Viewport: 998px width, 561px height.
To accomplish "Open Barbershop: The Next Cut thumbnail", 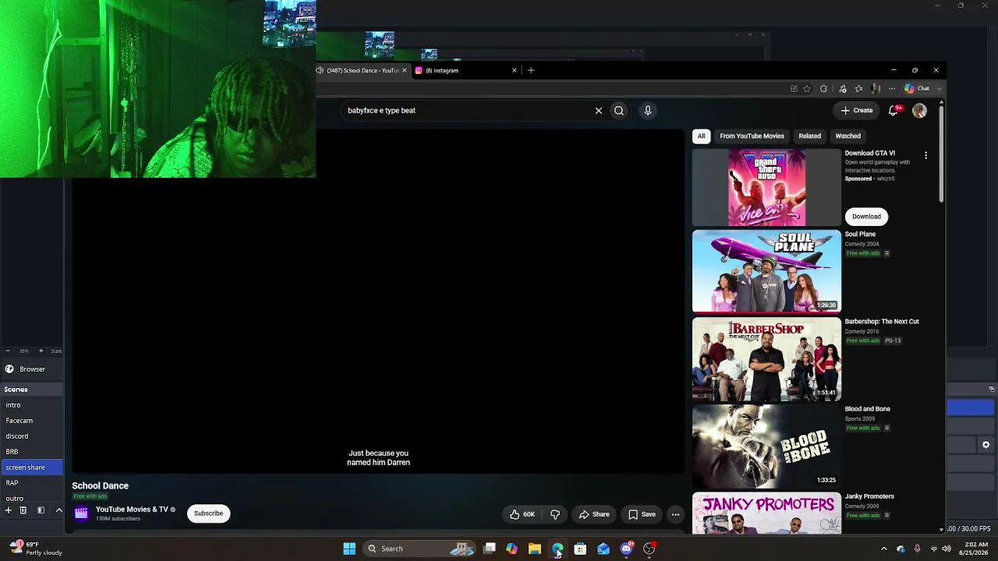I will [766, 358].
